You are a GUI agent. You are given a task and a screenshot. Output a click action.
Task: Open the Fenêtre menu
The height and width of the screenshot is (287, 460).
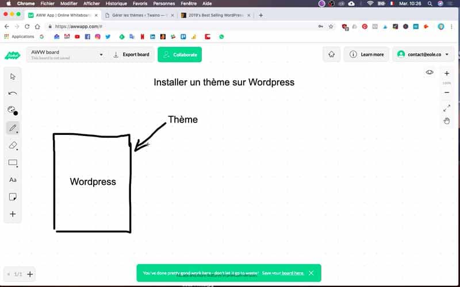click(x=189, y=3)
